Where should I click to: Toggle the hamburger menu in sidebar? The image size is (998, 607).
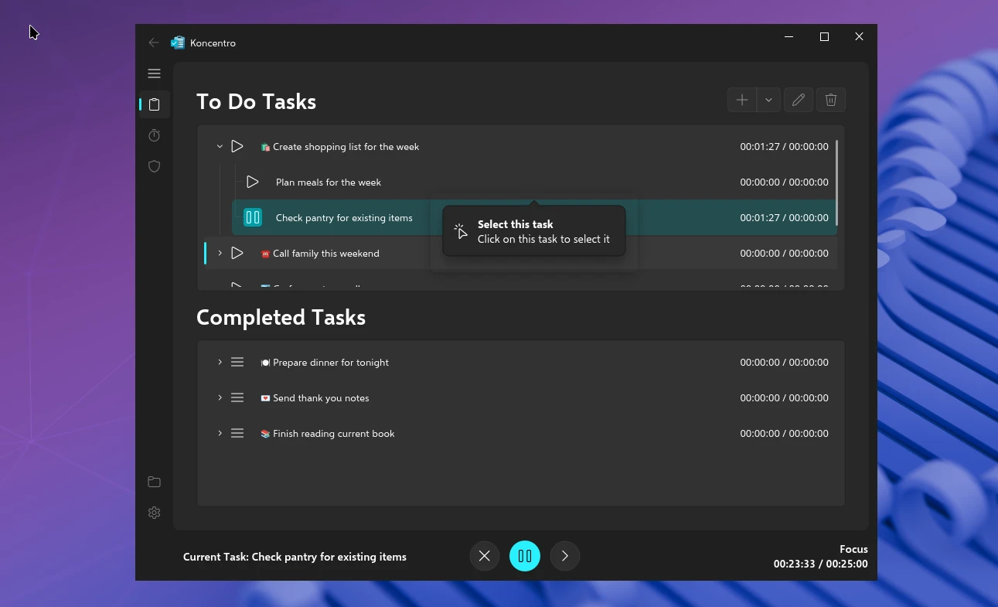pos(154,73)
